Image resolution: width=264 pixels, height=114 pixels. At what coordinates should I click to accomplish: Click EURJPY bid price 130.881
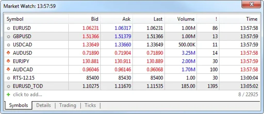click(90, 61)
